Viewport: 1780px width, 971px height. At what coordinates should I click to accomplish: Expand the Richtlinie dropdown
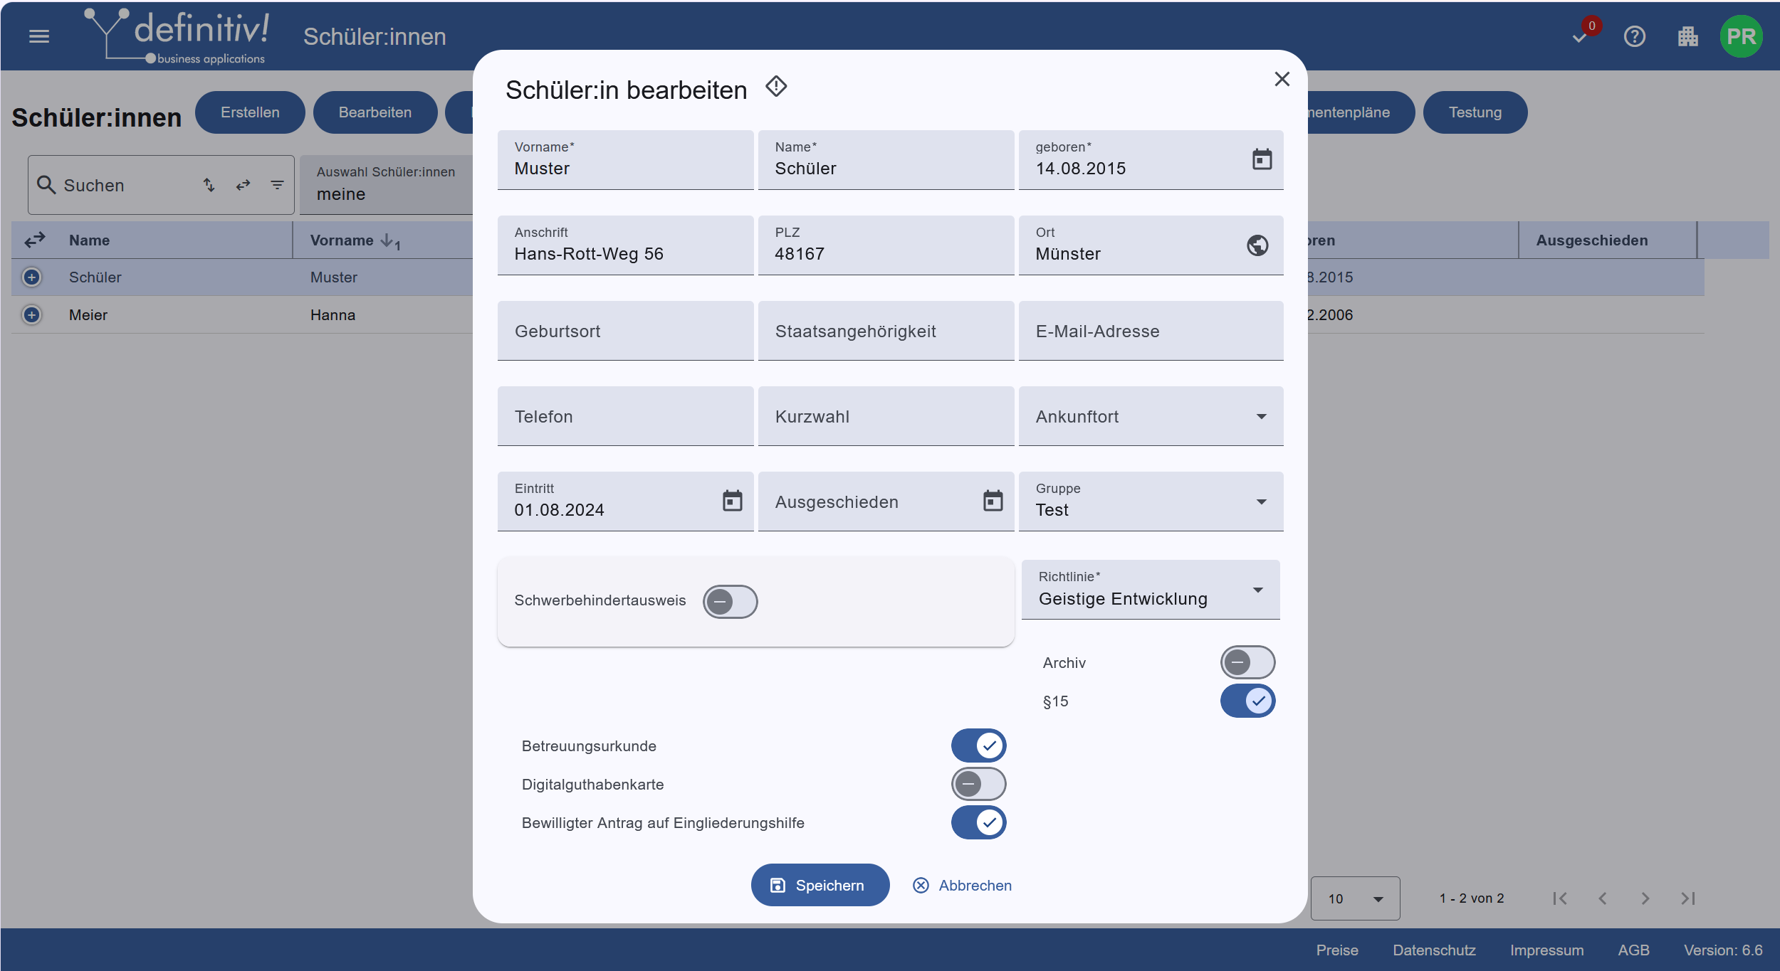tap(1151, 590)
